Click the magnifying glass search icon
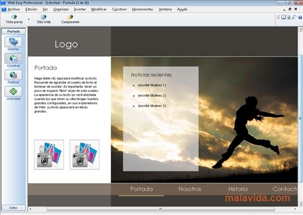This screenshot has width=303, height=215. (x=294, y=17)
